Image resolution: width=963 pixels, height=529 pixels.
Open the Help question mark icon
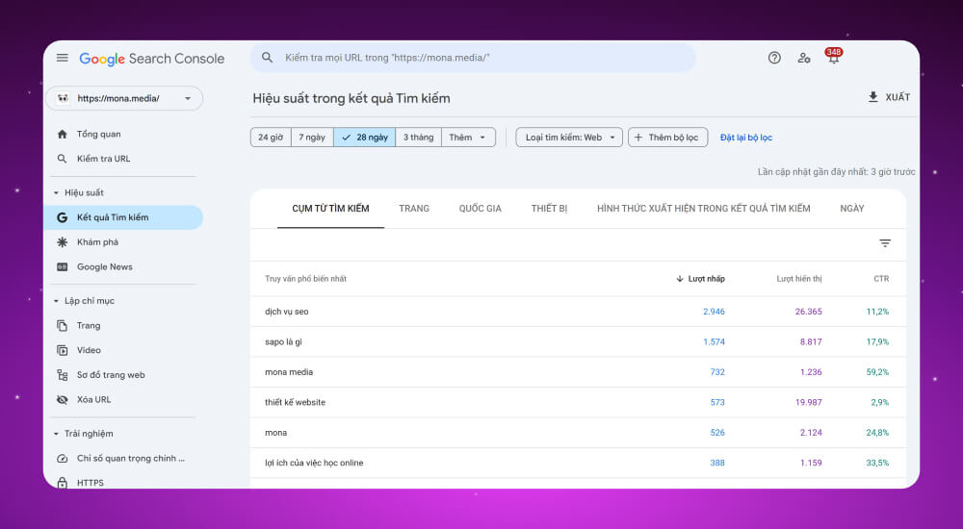[774, 58]
